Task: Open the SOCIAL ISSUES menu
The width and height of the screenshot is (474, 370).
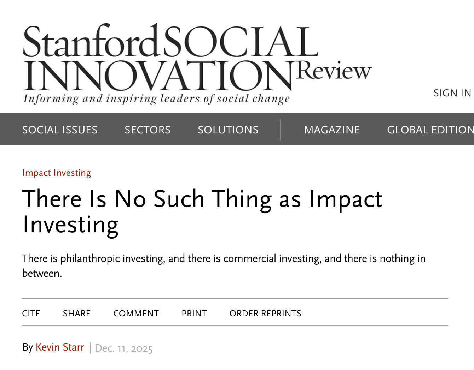Action: 60,130
